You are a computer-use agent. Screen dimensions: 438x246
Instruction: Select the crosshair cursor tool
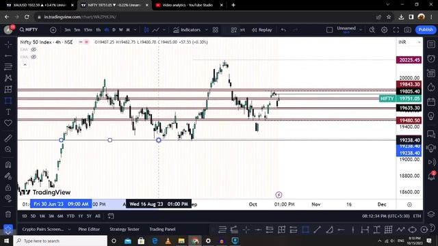click(x=8, y=44)
